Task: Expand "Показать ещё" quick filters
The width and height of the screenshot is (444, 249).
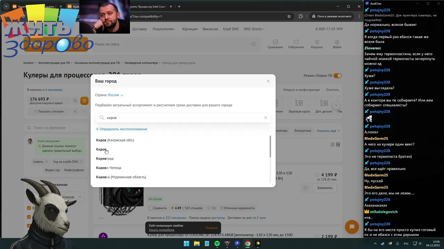Action: pos(328,131)
